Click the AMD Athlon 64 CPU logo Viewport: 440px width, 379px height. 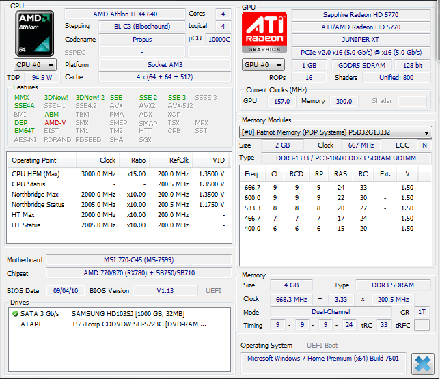(34, 33)
